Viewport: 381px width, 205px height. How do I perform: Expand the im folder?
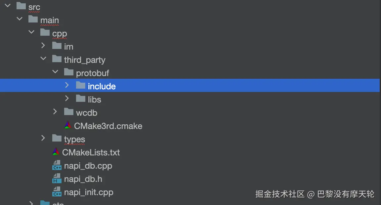tap(43, 45)
